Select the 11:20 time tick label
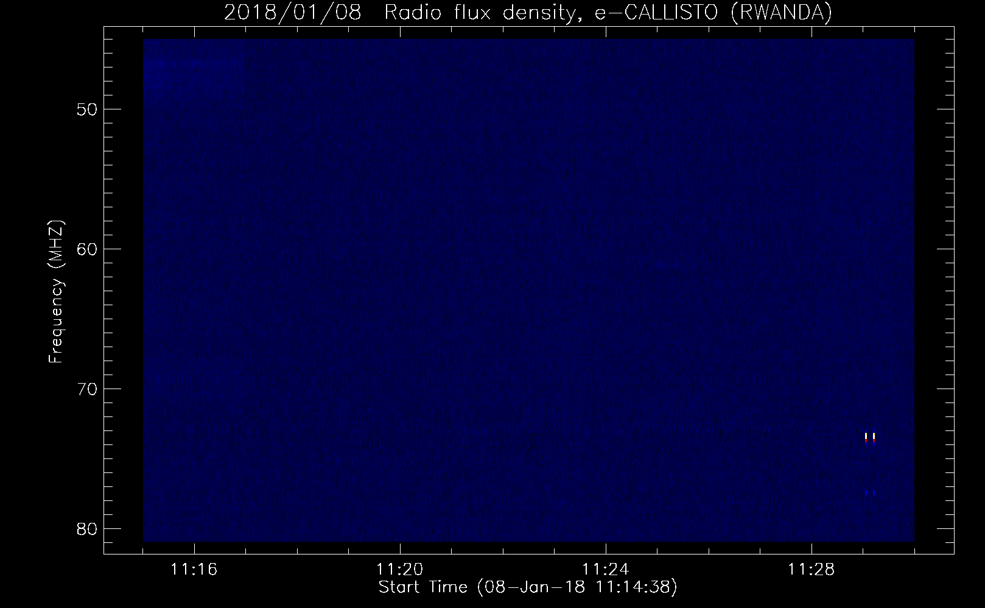Screen dimensions: 985x608 [400, 570]
